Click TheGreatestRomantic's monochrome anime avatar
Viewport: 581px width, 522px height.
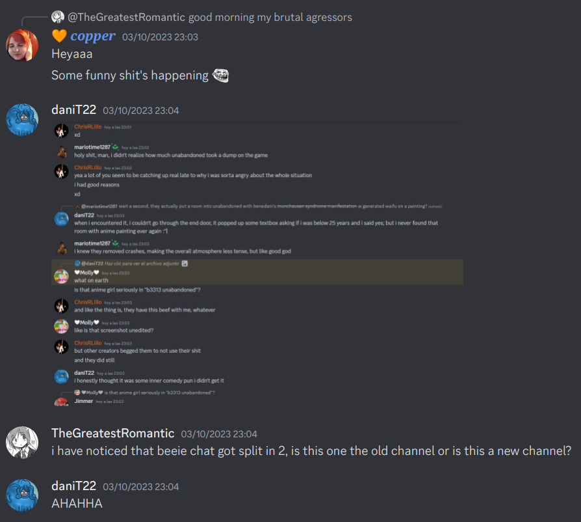(x=22, y=442)
